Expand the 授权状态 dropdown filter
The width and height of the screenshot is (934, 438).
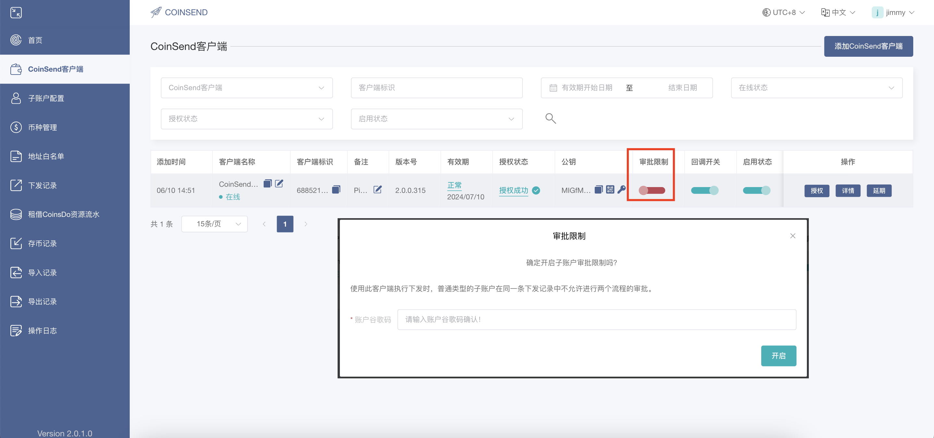click(x=246, y=119)
